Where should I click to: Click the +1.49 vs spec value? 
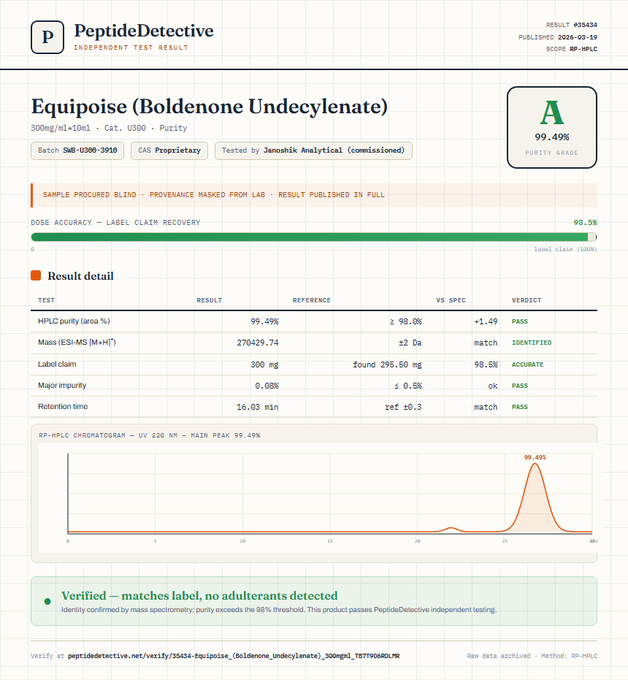tap(486, 321)
